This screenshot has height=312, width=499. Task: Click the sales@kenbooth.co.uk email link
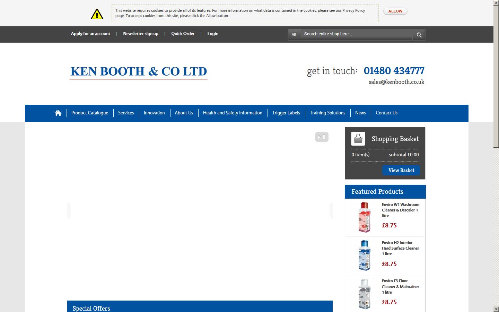pyautogui.click(x=396, y=82)
